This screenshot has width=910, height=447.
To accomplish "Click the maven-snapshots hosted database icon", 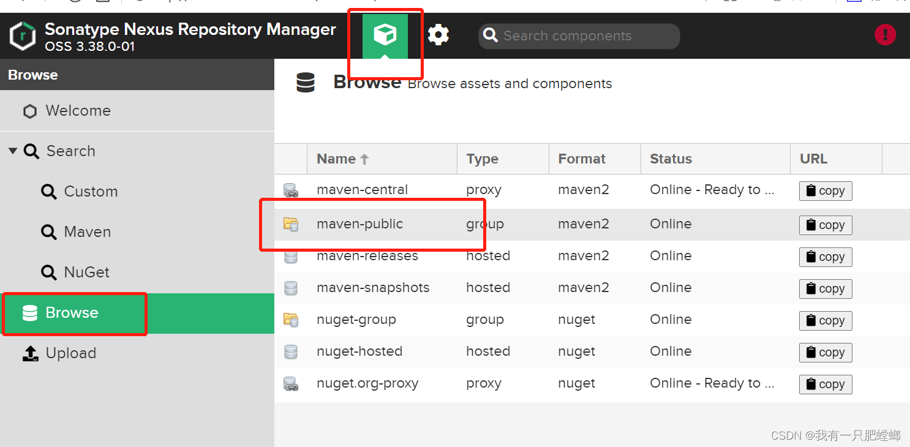I will (x=291, y=288).
